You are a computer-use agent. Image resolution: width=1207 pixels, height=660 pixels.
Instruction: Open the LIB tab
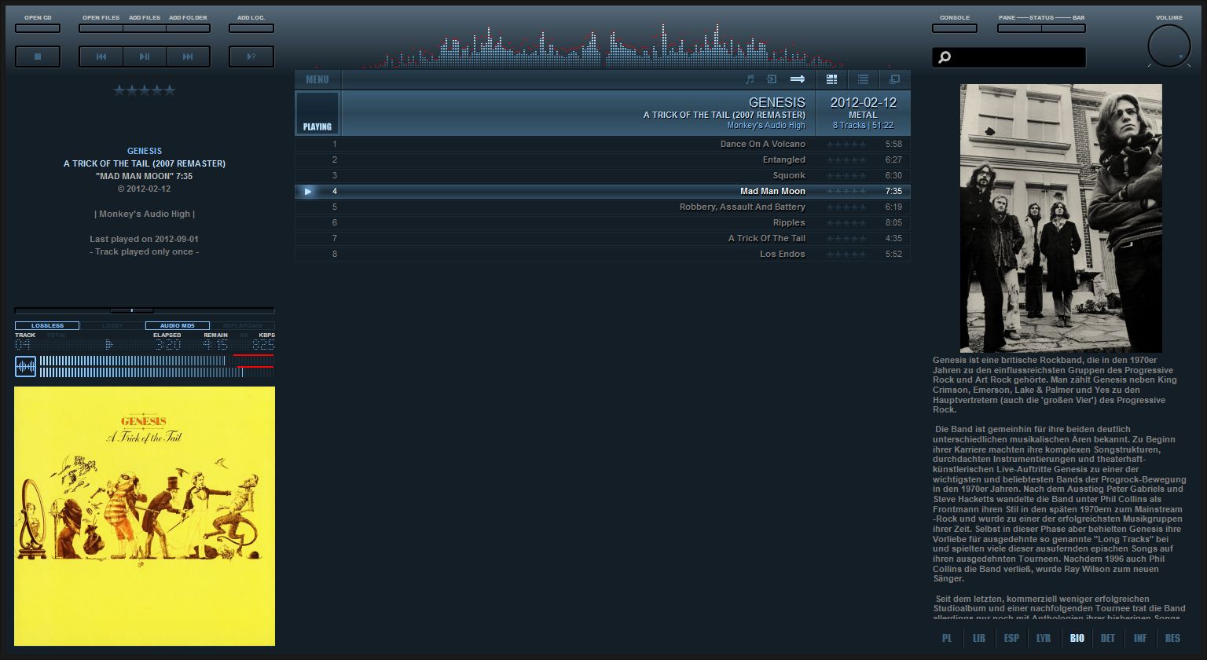(979, 638)
